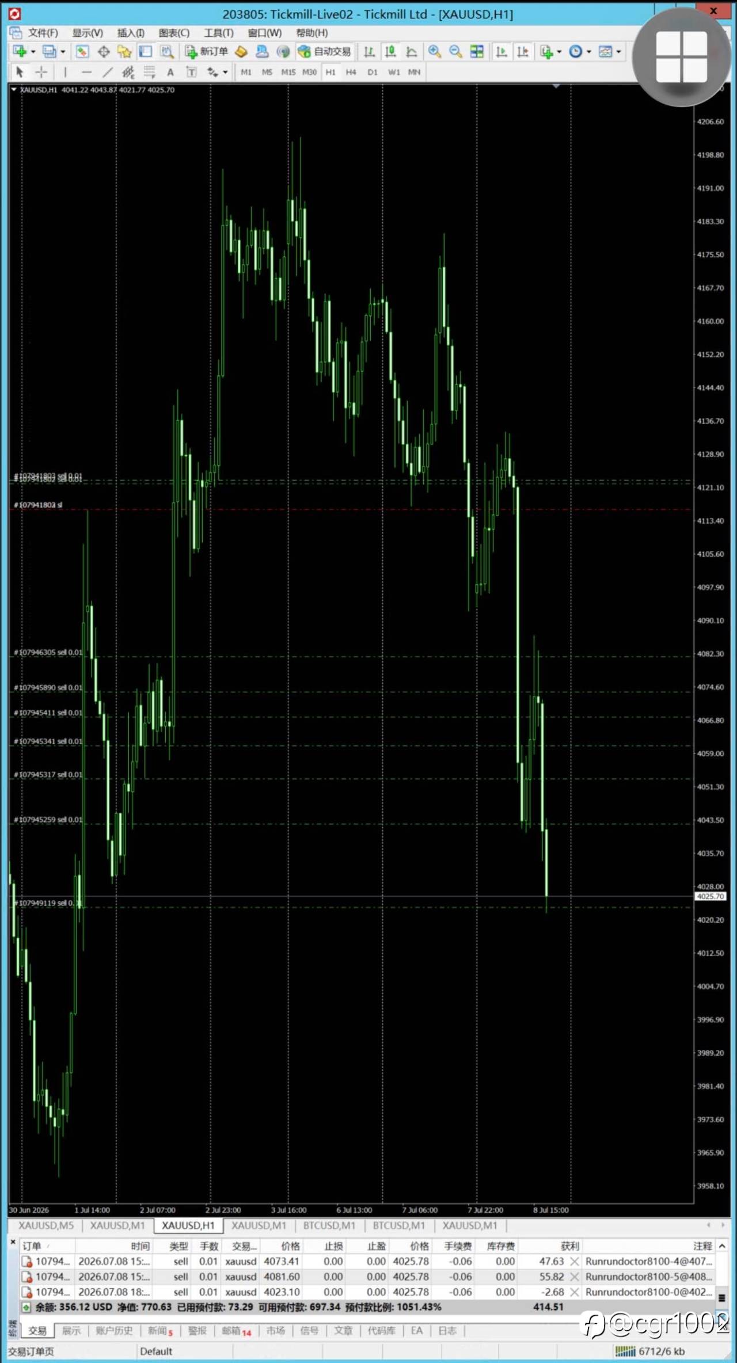Image resolution: width=737 pixels, height=1363 pixels.
Task: Select the horizontal line drawing tool
Action: click(x=86, y=72)
